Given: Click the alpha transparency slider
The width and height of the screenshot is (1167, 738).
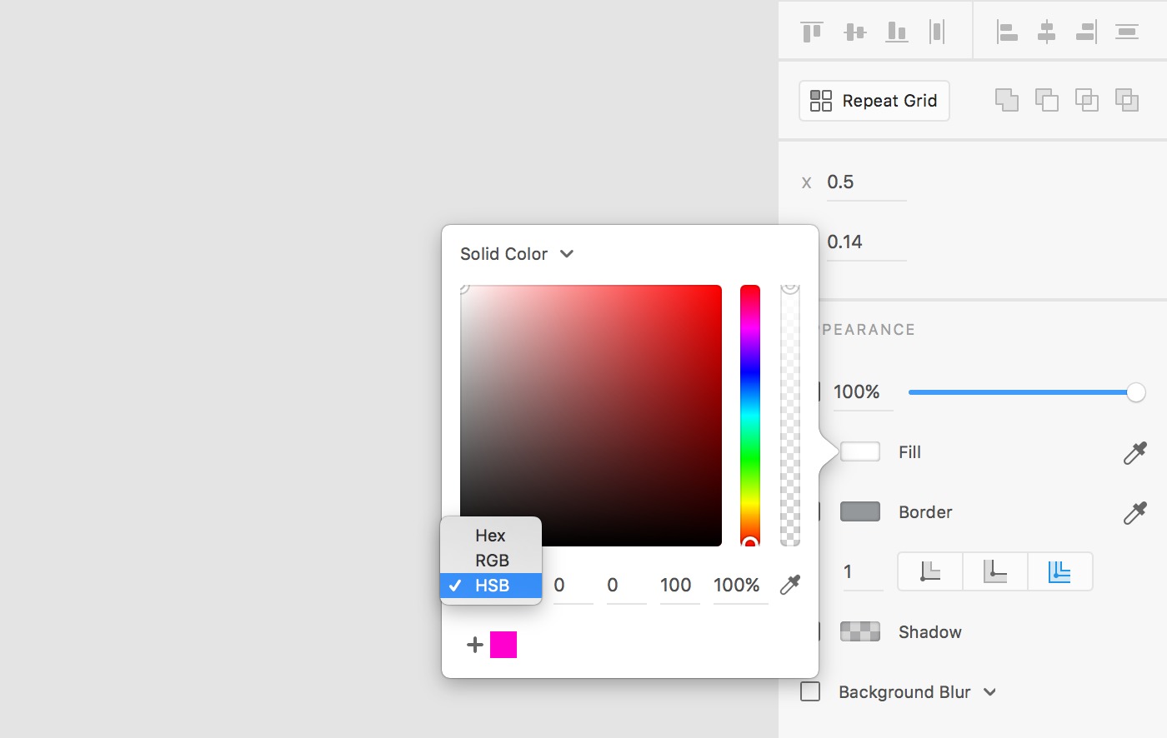Looking at the screenshot, I should tap(790, 416).
